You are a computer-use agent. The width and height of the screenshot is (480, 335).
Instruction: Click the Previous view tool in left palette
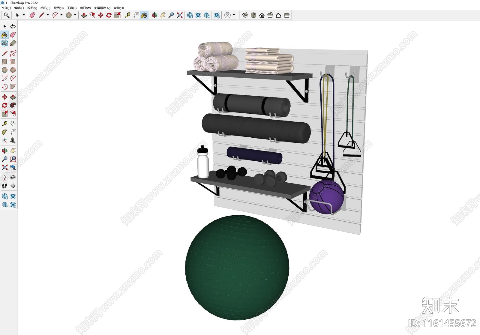(x=13, y=167)
